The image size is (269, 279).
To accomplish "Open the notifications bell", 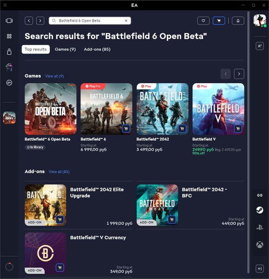I will click(238, 20).
